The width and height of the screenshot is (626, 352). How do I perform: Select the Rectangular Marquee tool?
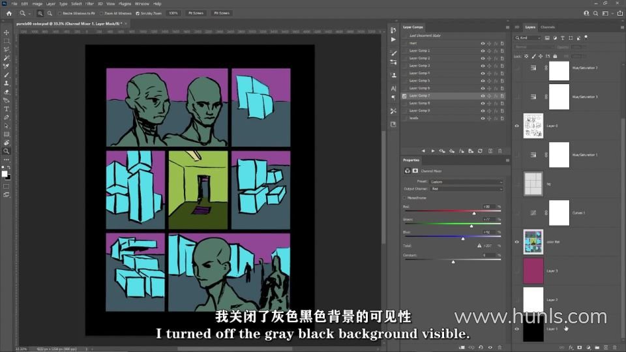tap(7, 41)
